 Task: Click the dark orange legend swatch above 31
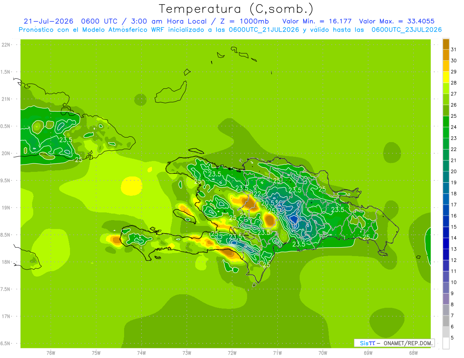tap(446, 44)
